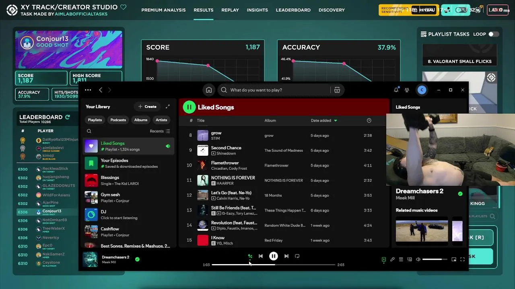515x289 pixels.
Task: Pause Liked Songs with green header button
Action: [189, 107]
